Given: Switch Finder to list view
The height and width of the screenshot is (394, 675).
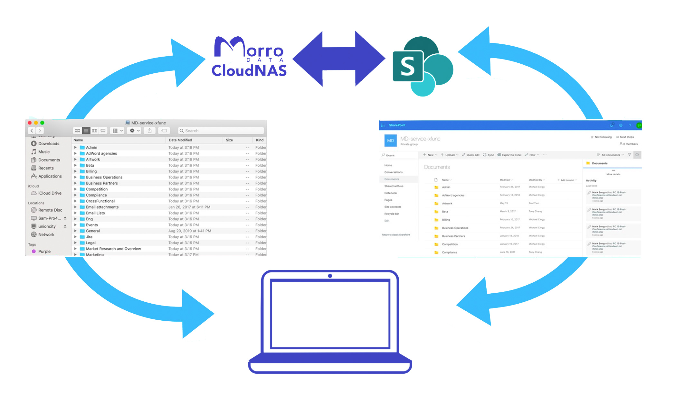Looking at the screenshot, I should 86,131.
